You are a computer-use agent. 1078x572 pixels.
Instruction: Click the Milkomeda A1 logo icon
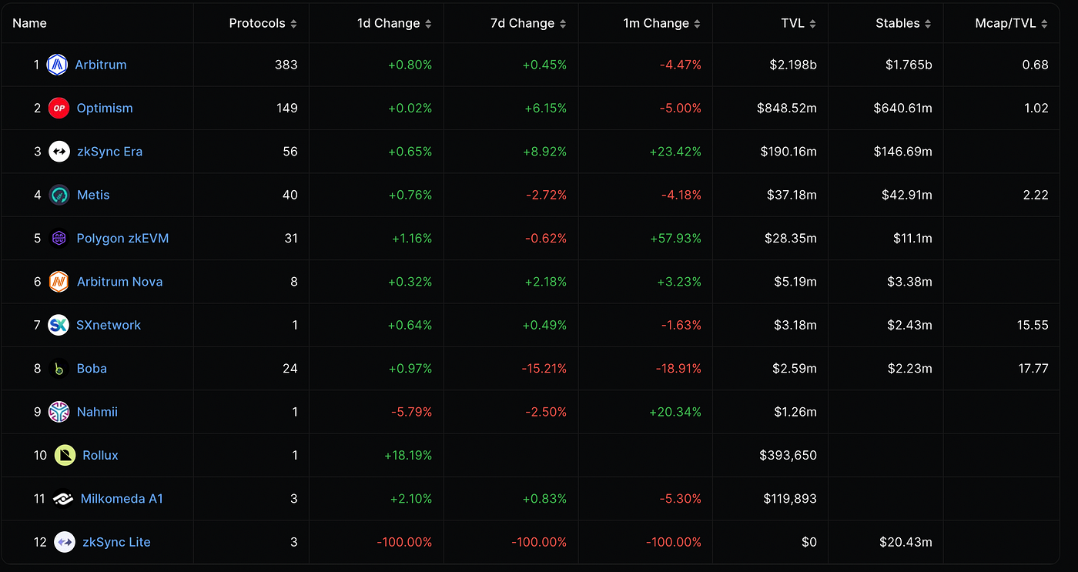click(x=64, y=499)
